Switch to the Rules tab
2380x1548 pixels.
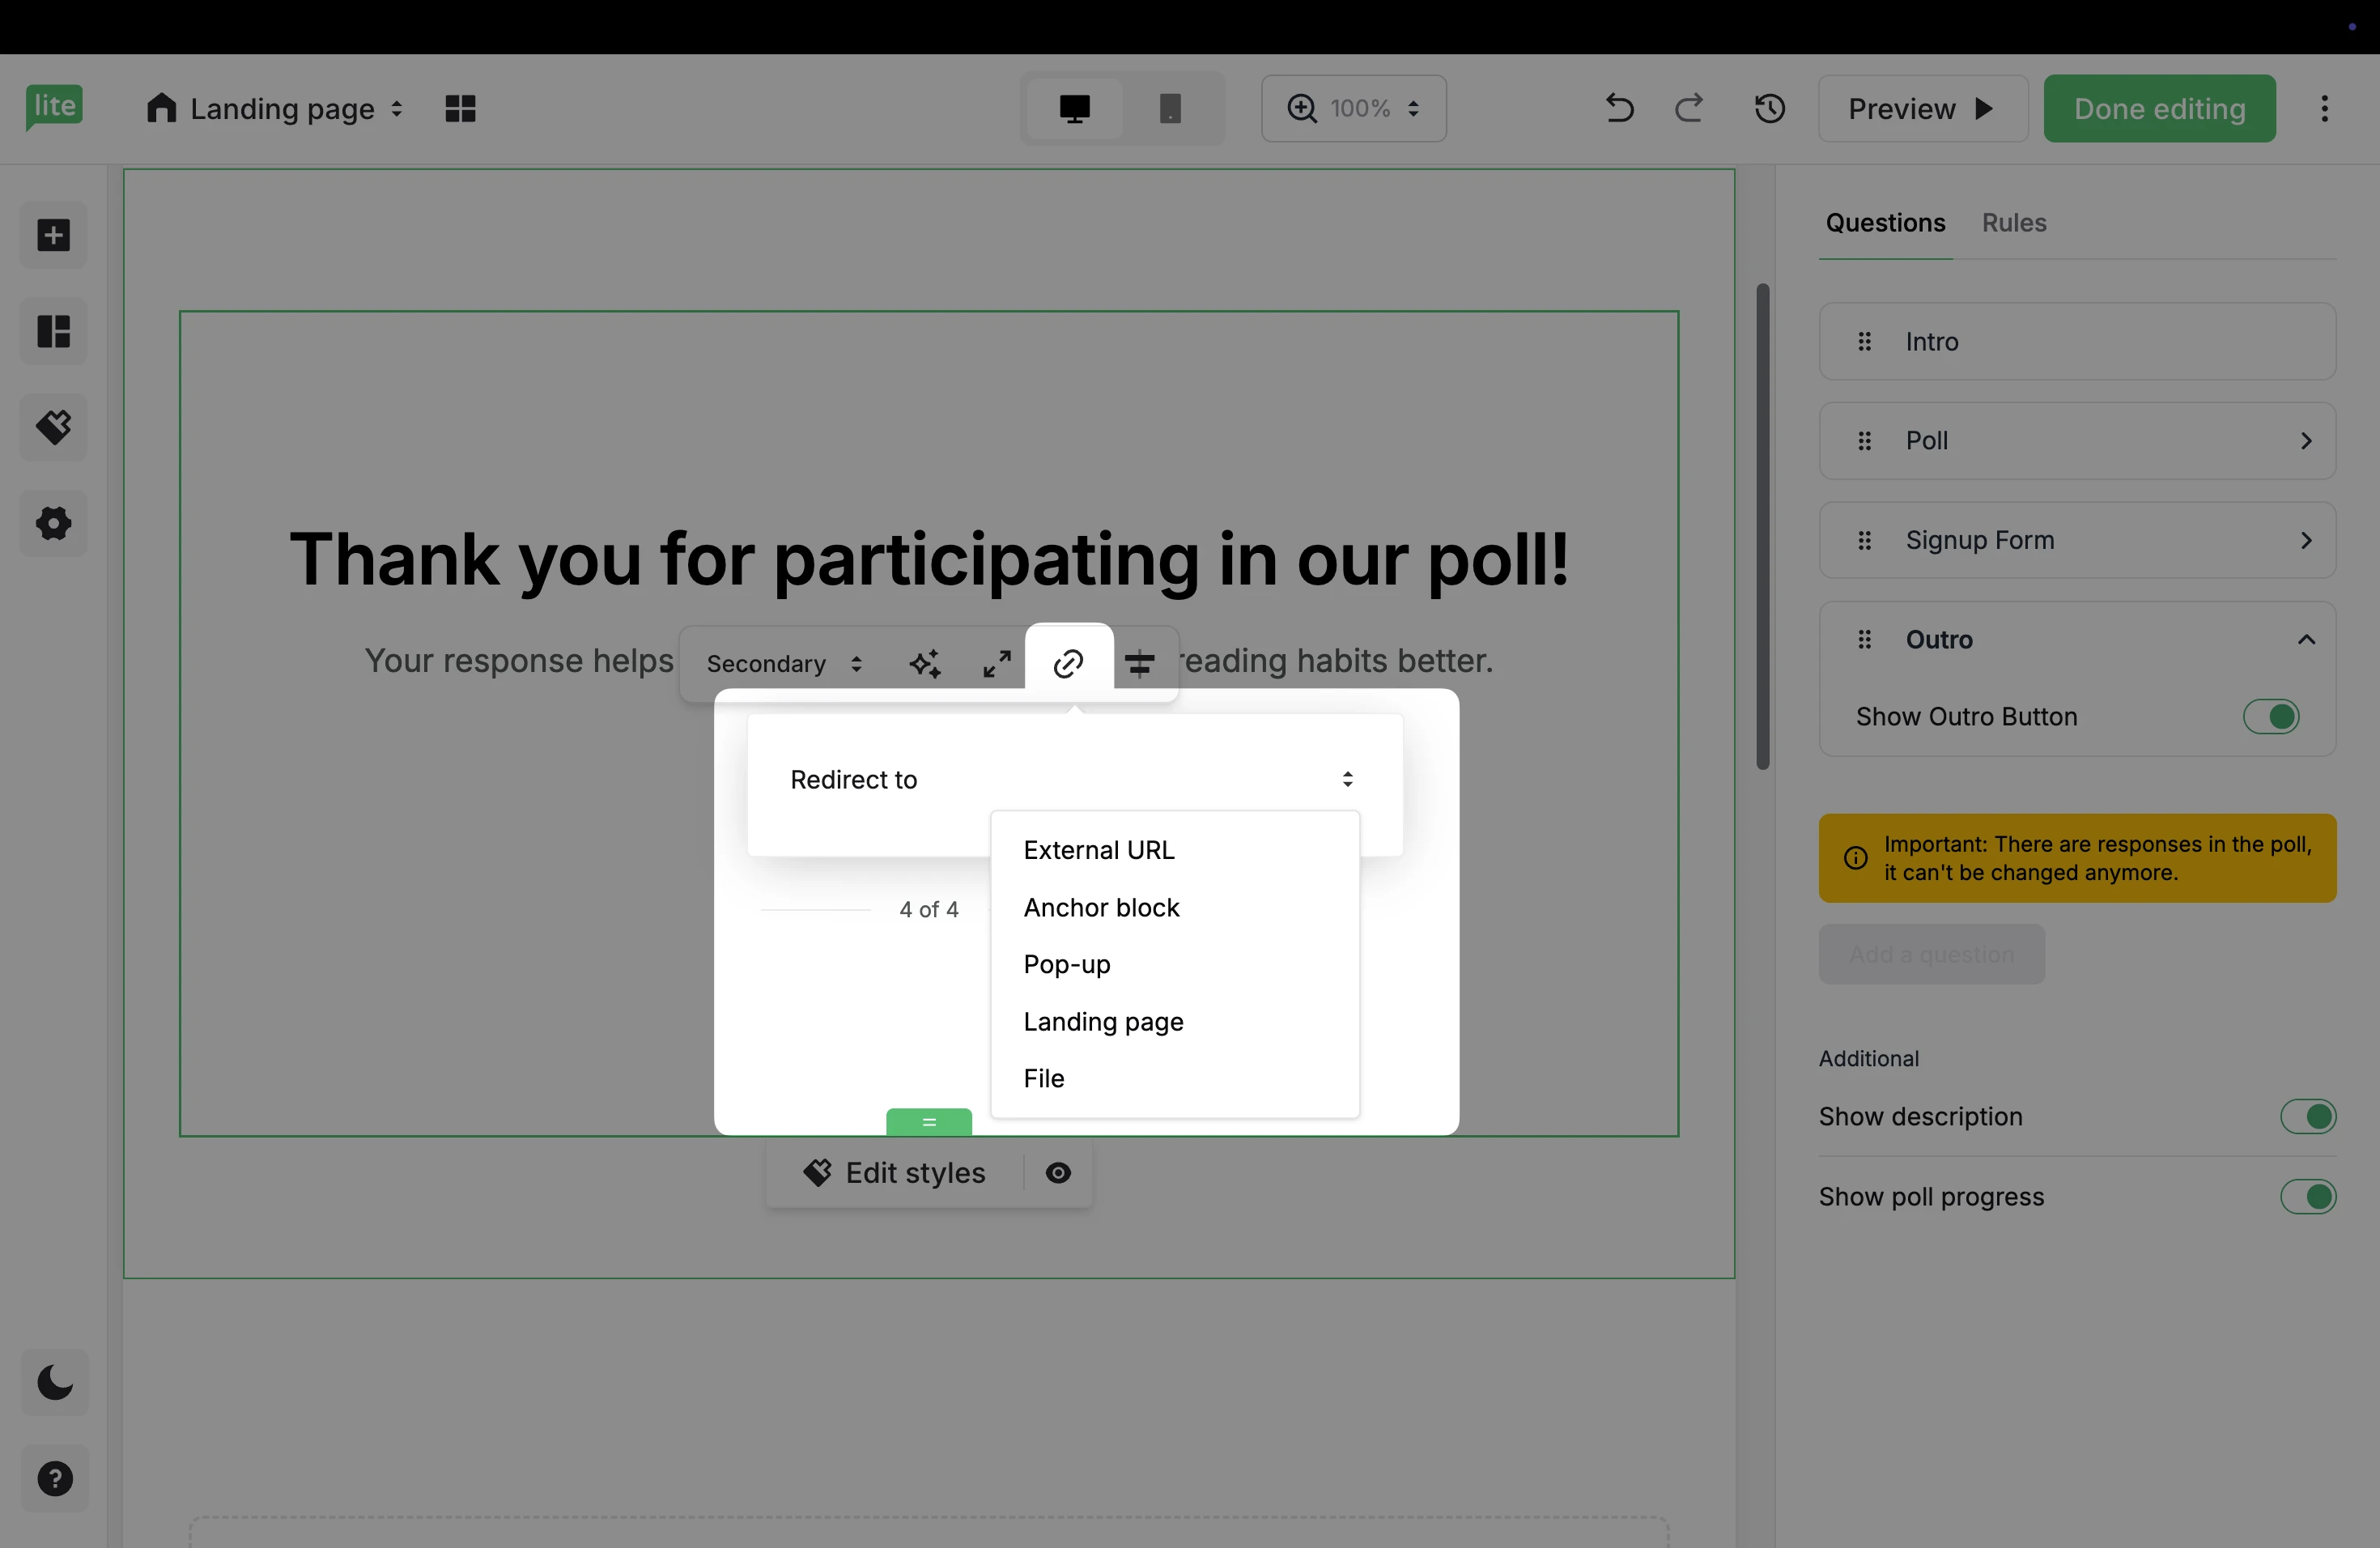2013,222
